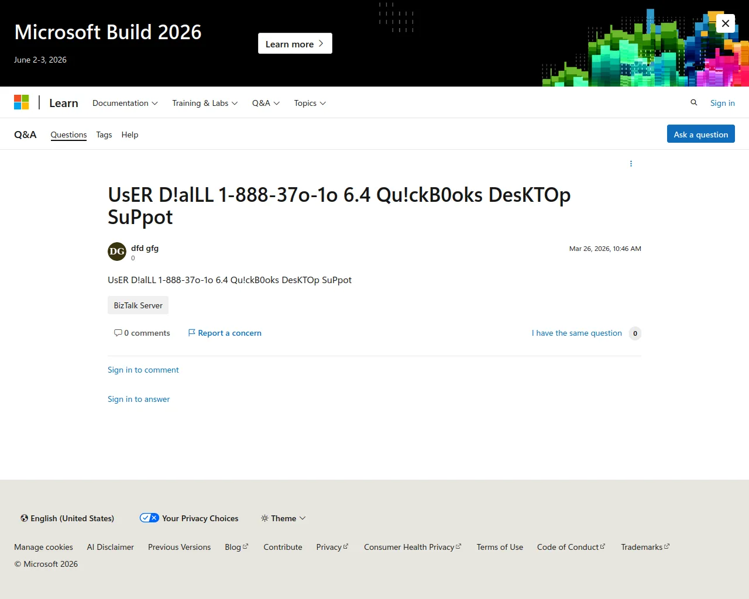Click the Mar 26, 2026 timestamp
This screenshot has height=599, width=749.
pos(605,249)
